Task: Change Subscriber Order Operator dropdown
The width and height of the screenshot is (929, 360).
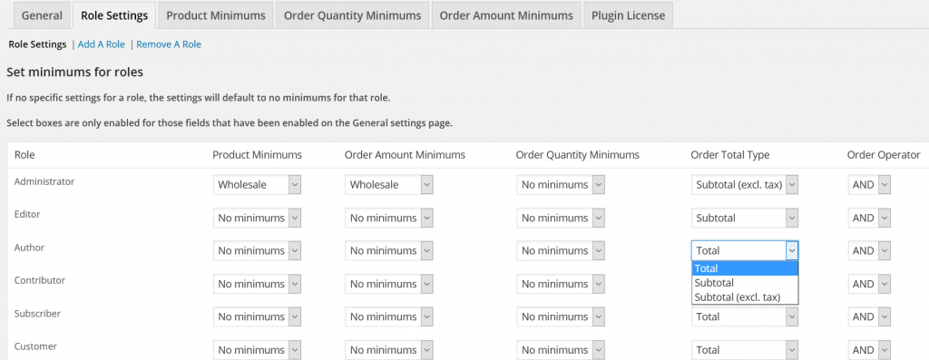Action: pyautogui.click(x=869, y=316)
